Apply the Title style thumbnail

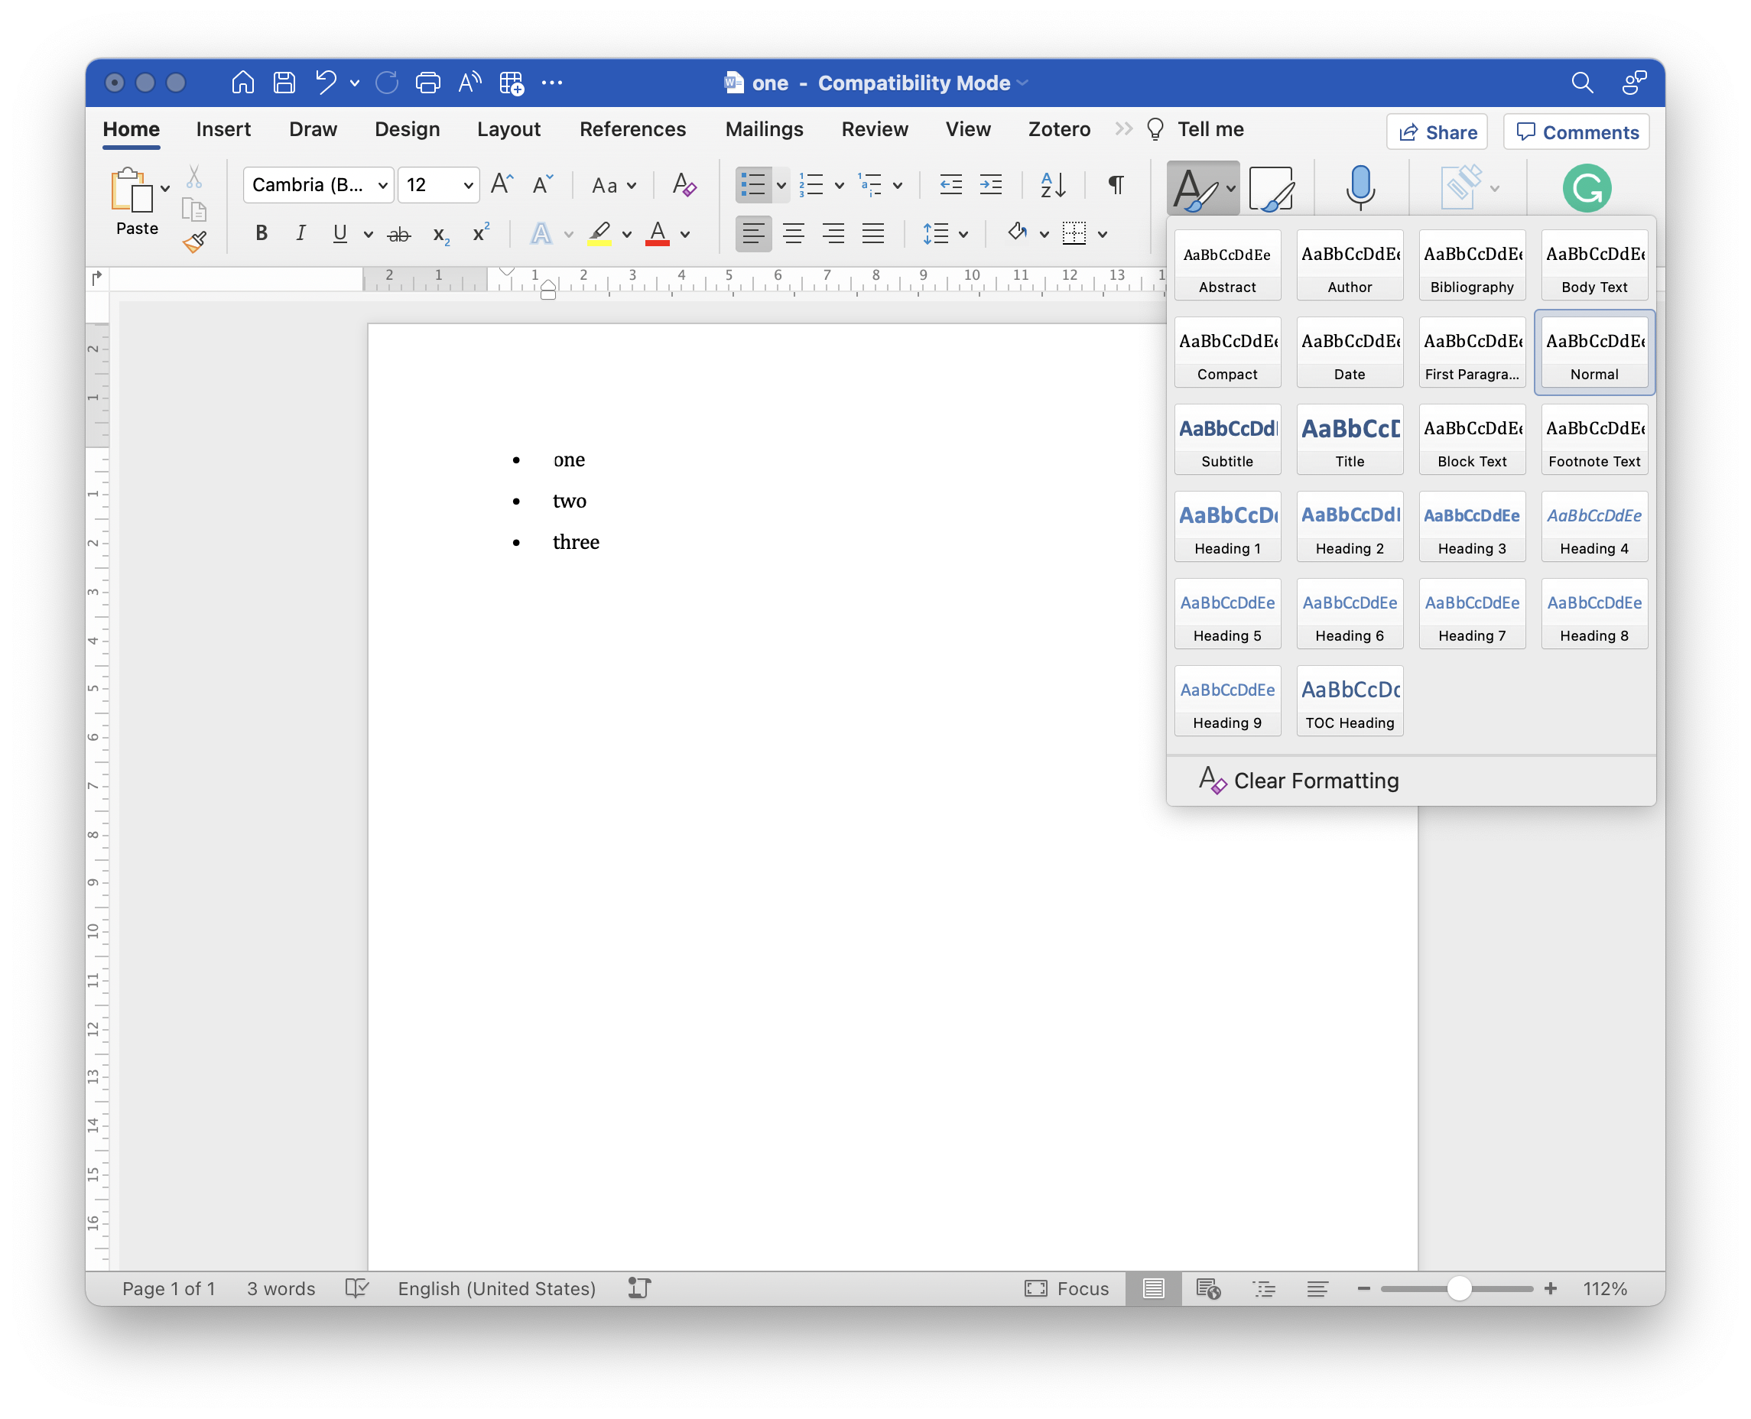click(x=1350, y=439)
